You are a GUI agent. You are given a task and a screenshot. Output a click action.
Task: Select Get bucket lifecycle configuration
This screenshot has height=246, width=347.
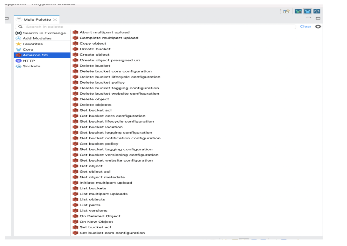117,122
